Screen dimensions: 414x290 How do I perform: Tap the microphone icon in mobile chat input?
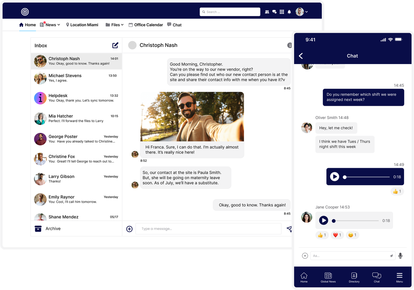pyautogui.click(x=400, y=255)
